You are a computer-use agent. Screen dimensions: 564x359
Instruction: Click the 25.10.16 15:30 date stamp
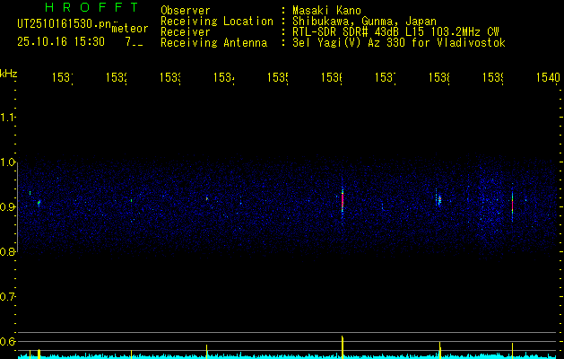coord(61,41)
